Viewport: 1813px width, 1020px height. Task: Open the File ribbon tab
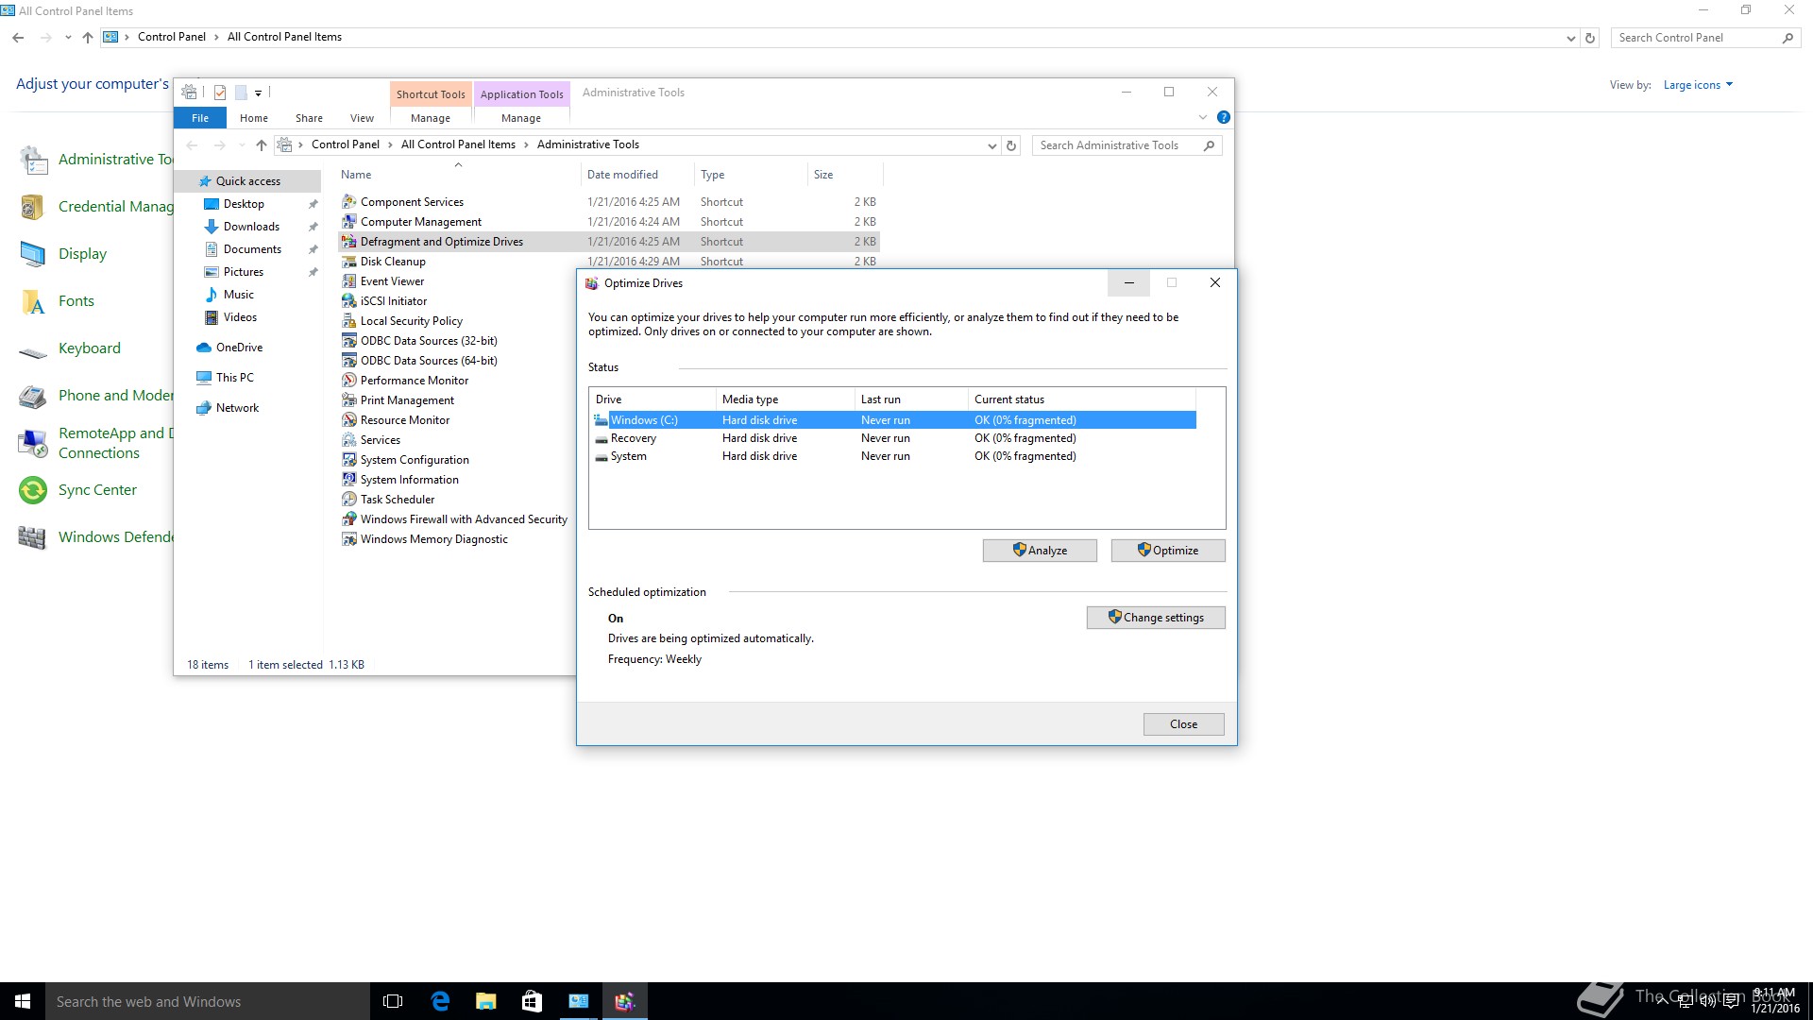tap(200, 118)
